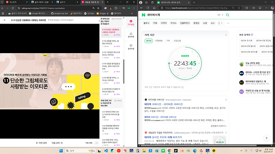Image resolution: width=275 pixels, height=154 pixels.
Task: Refresh the Naver page in Edge
Action: click(x=148, y=8)
